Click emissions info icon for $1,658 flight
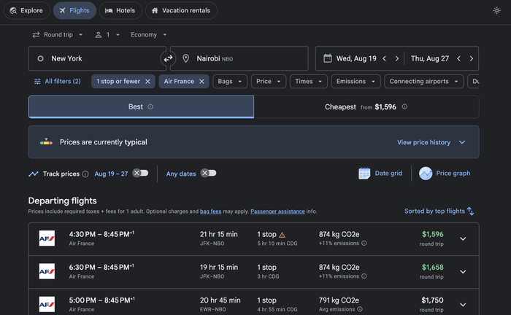511x315 pixels. (364, 276)
